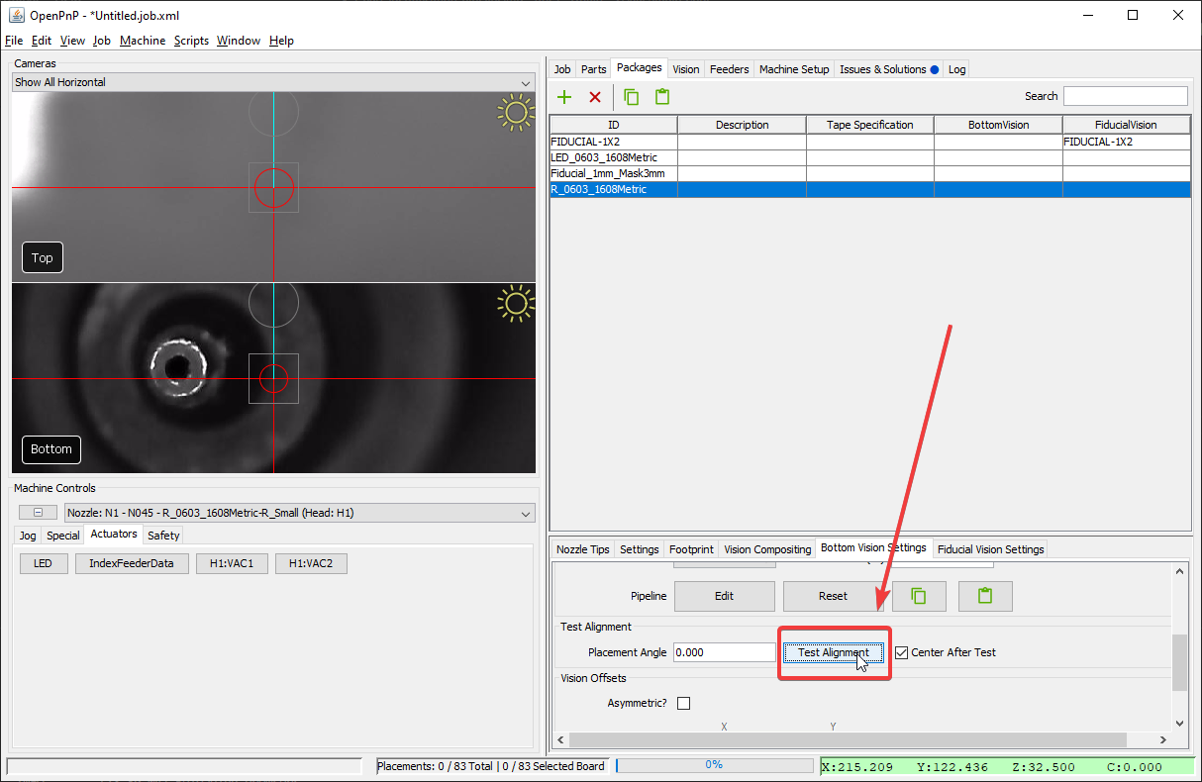Sort by the BottomVision column header
The width and height of the screenshot is (1202, 782).
[x=998, y=125]
